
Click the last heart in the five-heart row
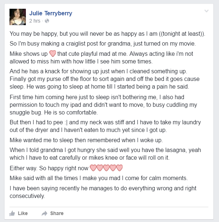tap(120, 168)
